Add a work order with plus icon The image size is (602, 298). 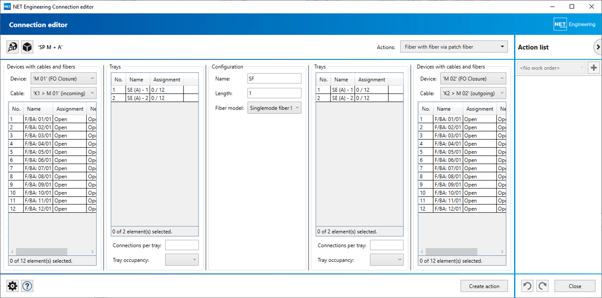[594, 68]
